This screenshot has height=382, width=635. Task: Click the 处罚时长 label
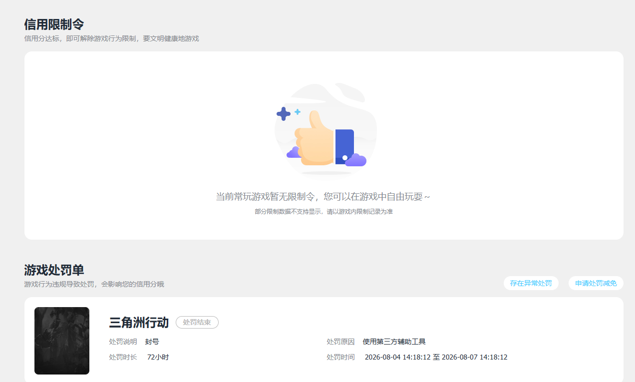(123, 357)
